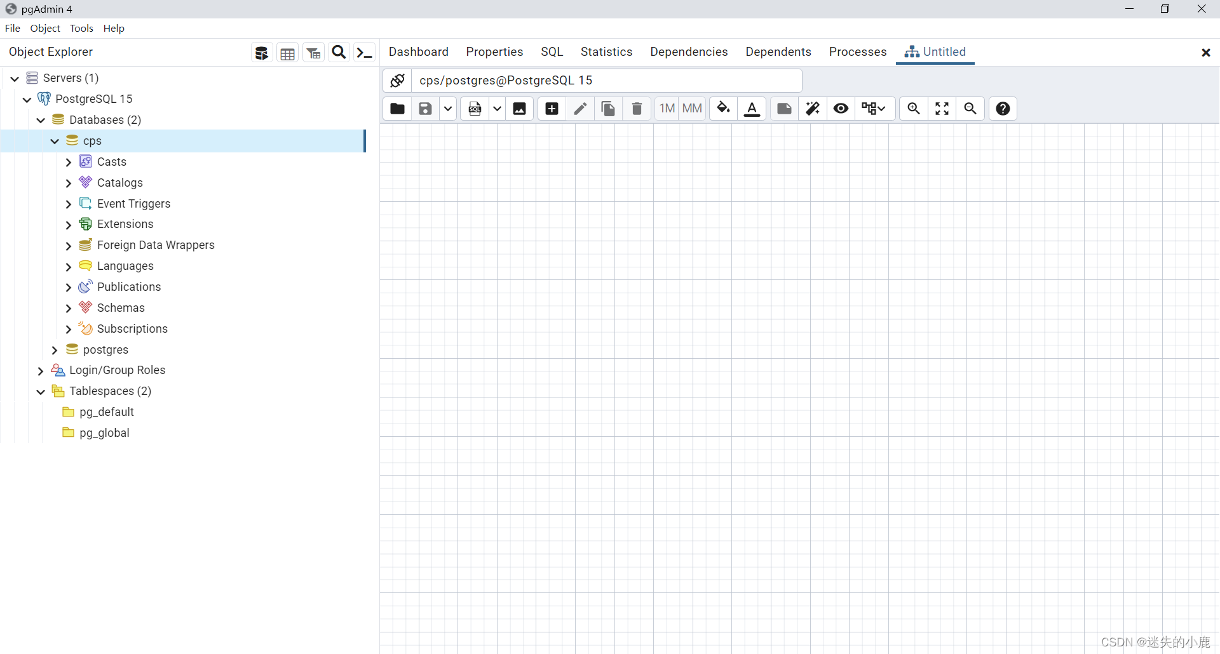Click the Drop Table trash icon
Screen dimensions: 1220x654
tap(637, 109)
